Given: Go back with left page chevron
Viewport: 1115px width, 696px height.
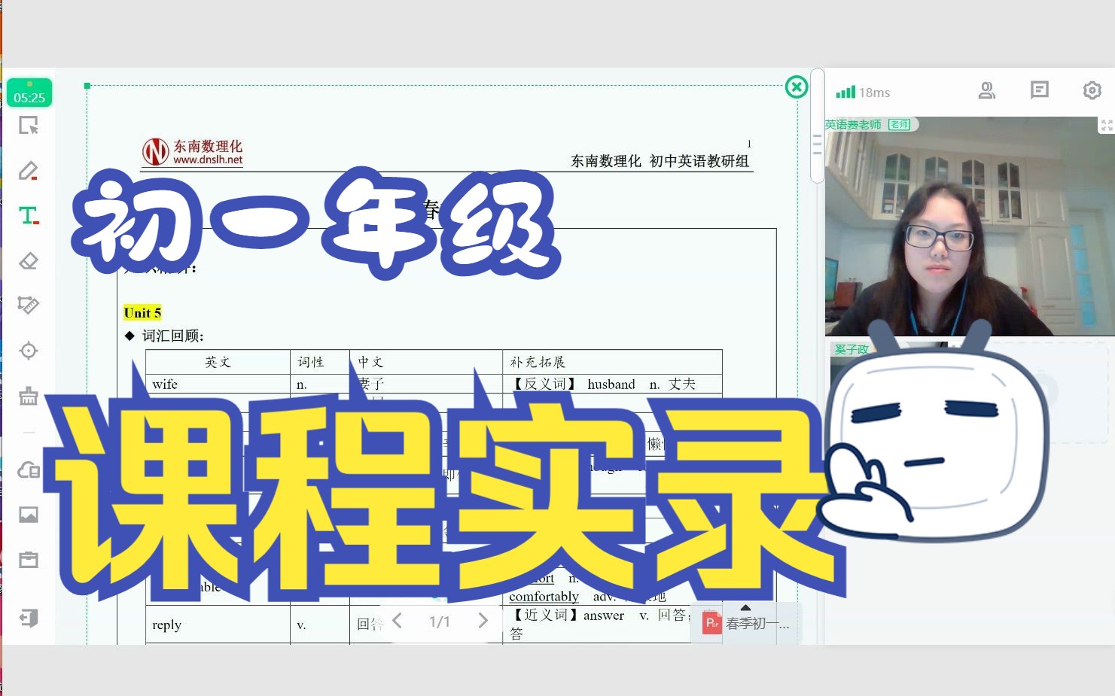Looking at the screenshot, I should 398,620.
